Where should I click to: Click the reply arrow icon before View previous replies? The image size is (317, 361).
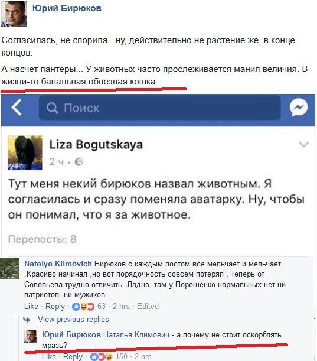[x=27, y=320]
